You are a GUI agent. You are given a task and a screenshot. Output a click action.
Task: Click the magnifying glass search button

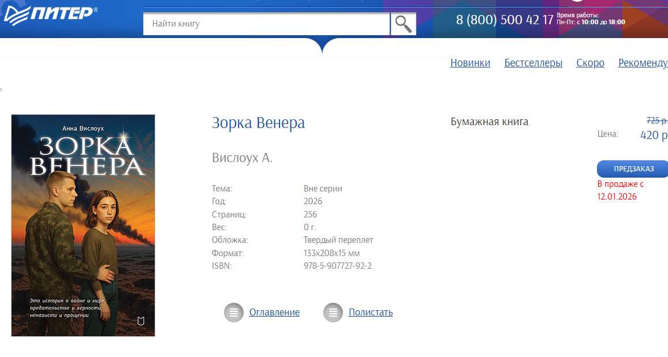click(403, 24)
